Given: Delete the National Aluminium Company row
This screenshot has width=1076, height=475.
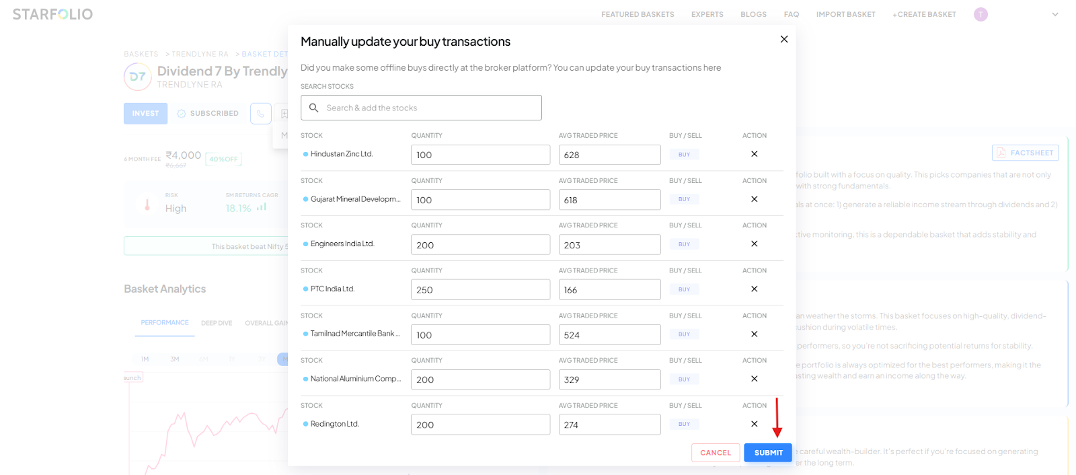Looking at the screenshot, I should click(x=754, y=379).
